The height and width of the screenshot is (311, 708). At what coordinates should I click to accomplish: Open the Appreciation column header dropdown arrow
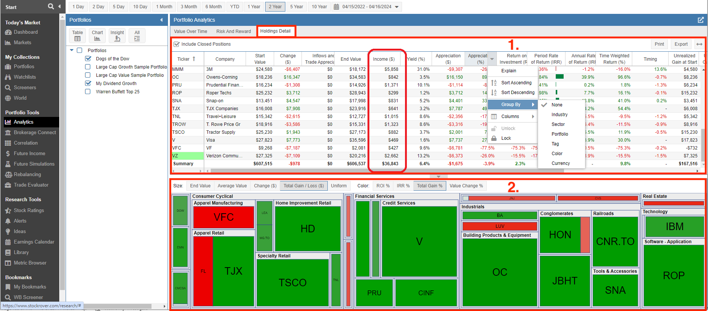pyautogui.click(x=492, y=59)
